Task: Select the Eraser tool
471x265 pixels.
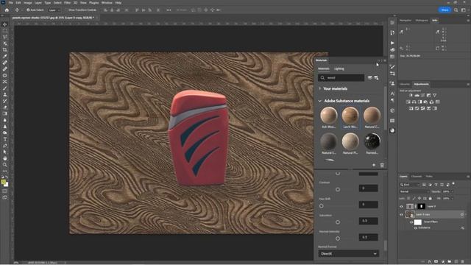Action: 5,107
